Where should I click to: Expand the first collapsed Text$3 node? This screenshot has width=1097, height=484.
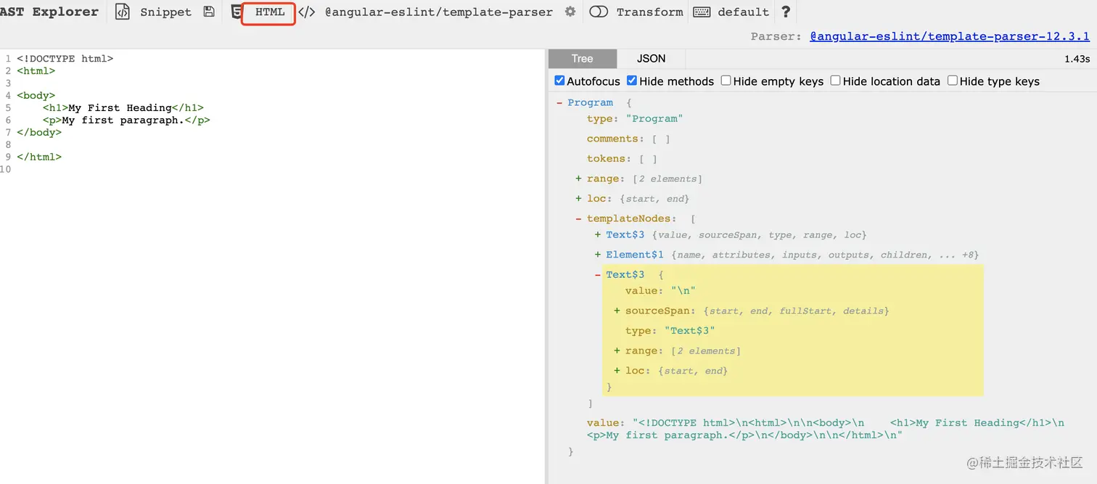coord(598,234)
